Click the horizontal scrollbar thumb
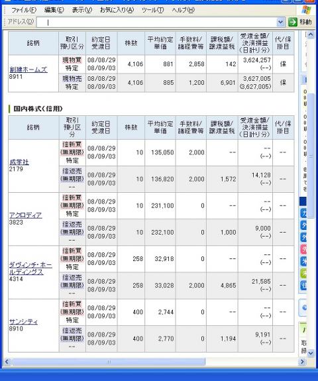This screenshot has width=318, height=381. tap(109, 362)
